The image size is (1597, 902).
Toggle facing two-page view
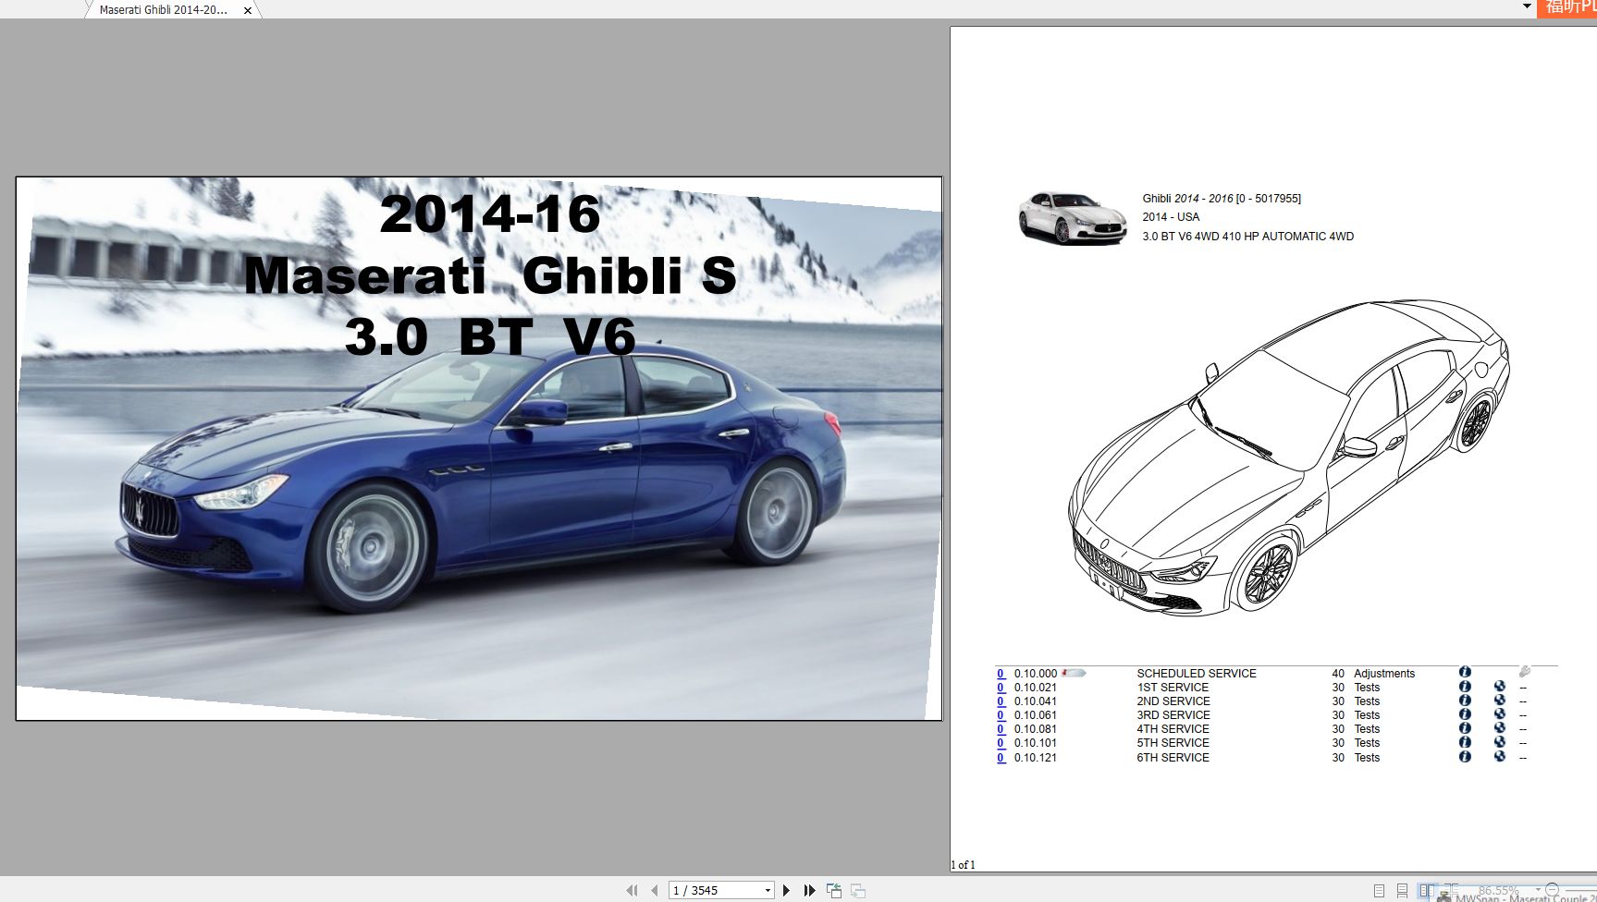tap(1428, 890)
